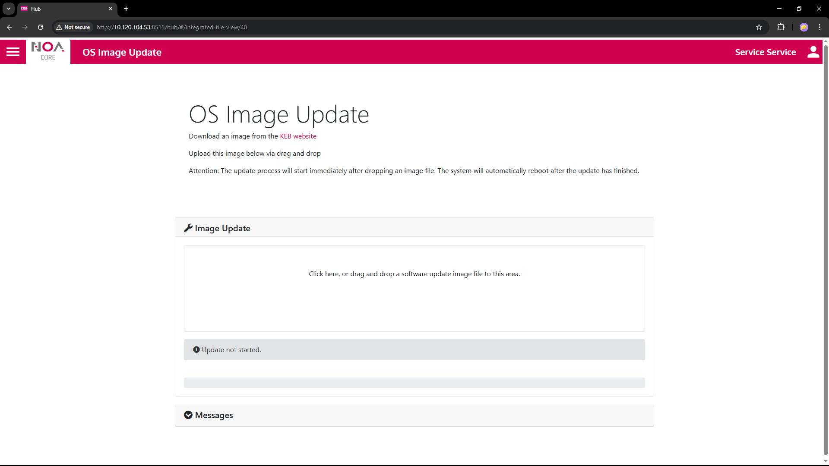Select the Hub browser tab
This screenshot has width=829, height=466.
click(x=65, y=9)
